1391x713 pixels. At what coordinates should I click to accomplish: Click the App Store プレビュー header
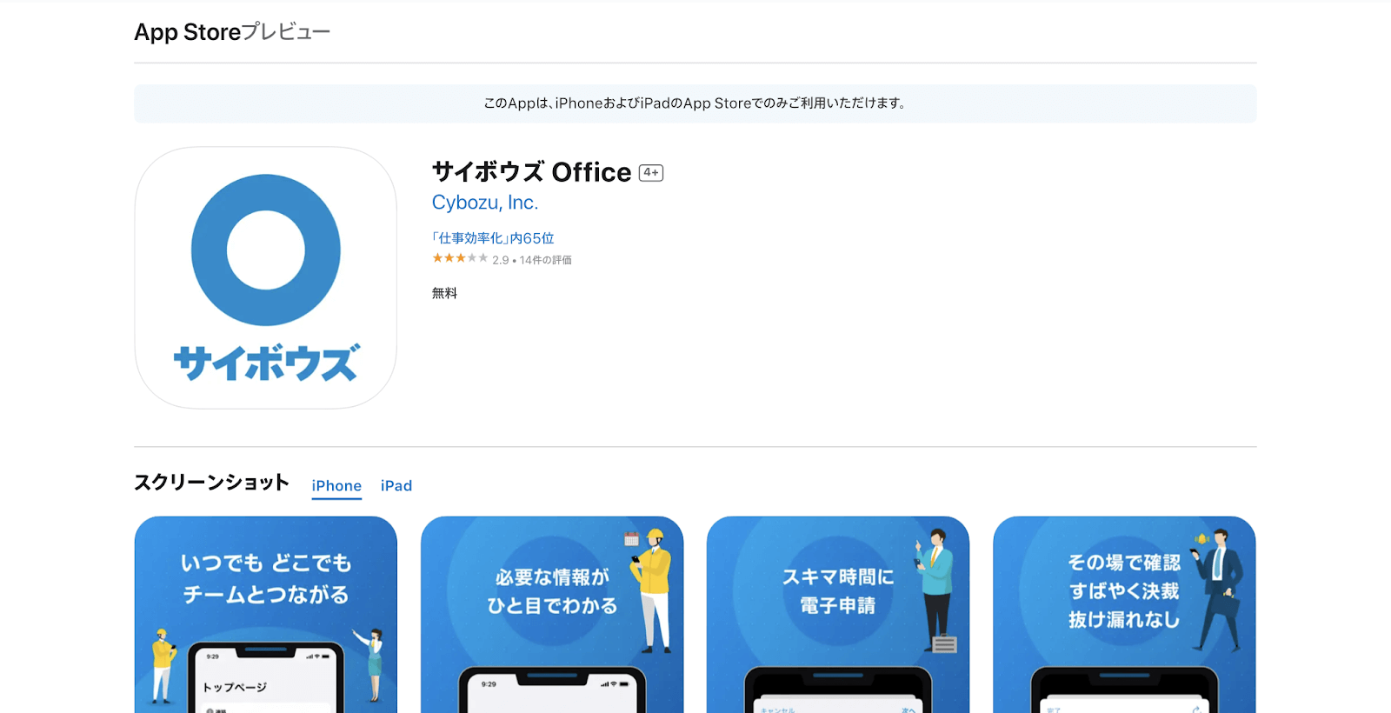tap(232, 32)
